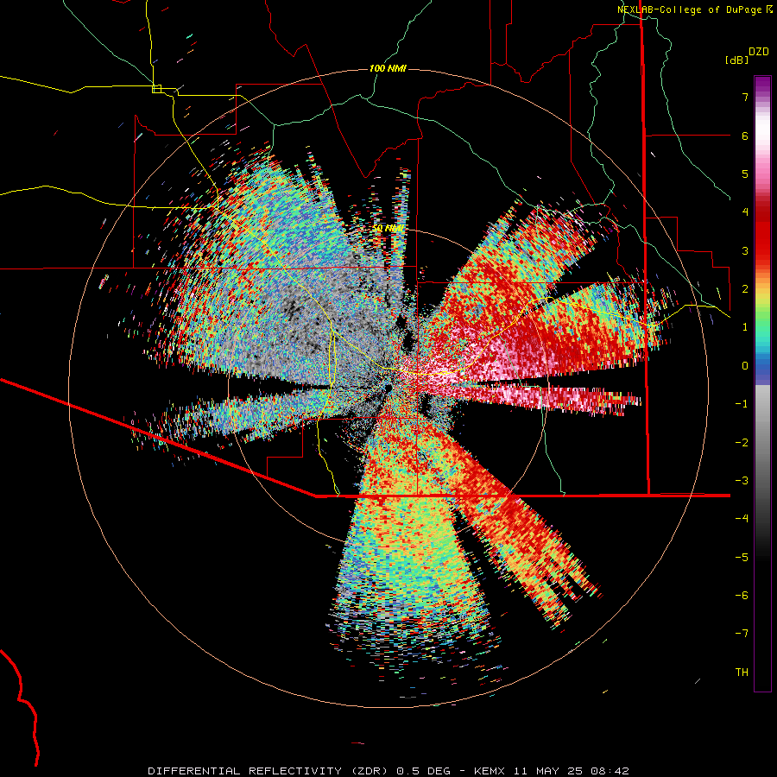Click the 0 dB scale label
The width and height of the screenshot is (777, 777).
click(x=745, y=366)
